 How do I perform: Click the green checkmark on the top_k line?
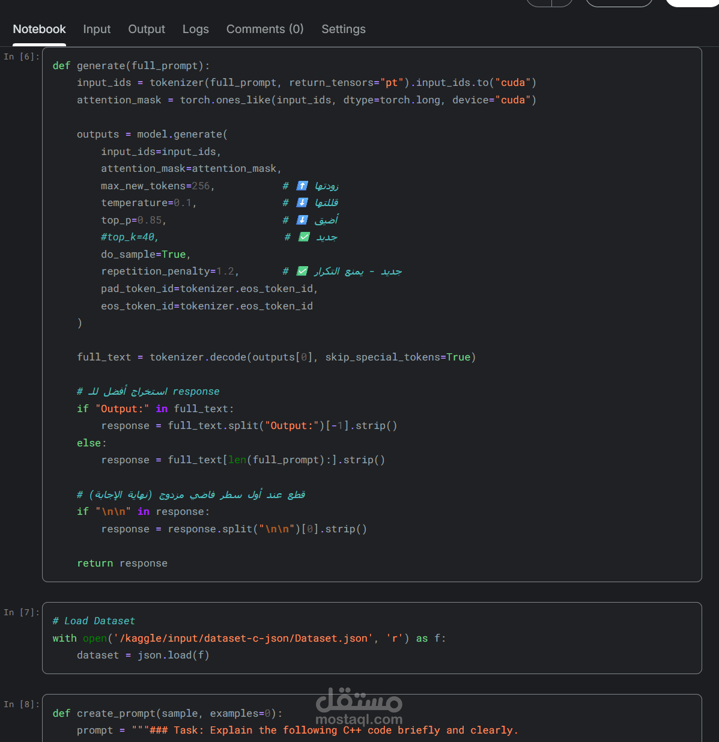[x=304, y=237]
